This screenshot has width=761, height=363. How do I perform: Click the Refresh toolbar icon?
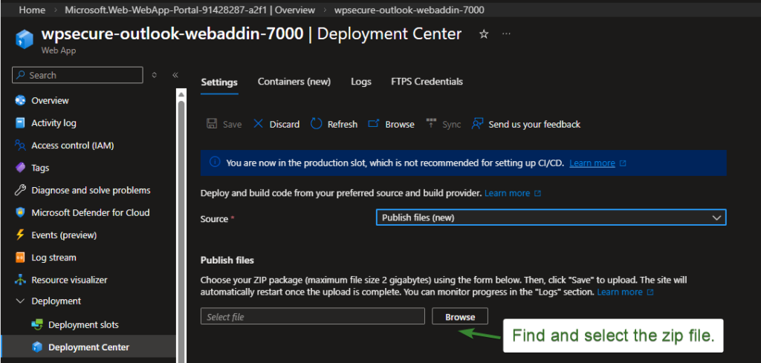click(317, 124)
